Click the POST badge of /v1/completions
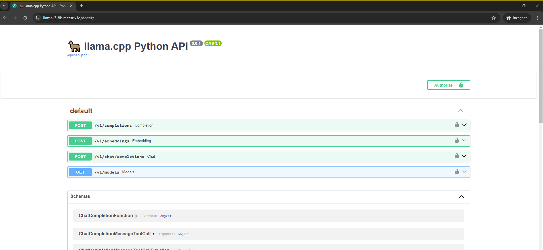 (x=80, y=125)
